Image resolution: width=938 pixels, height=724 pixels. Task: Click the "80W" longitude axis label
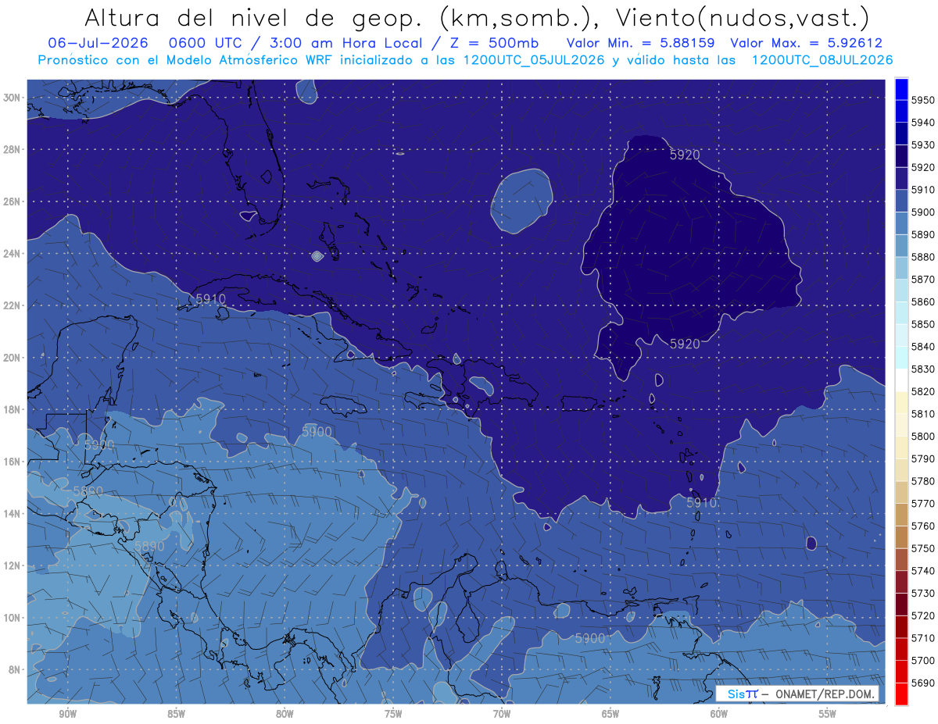click(285, 714)
